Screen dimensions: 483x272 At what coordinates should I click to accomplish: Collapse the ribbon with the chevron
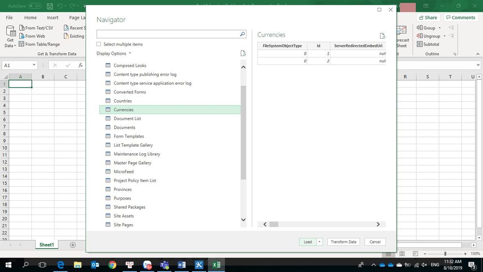click(478, 54)
